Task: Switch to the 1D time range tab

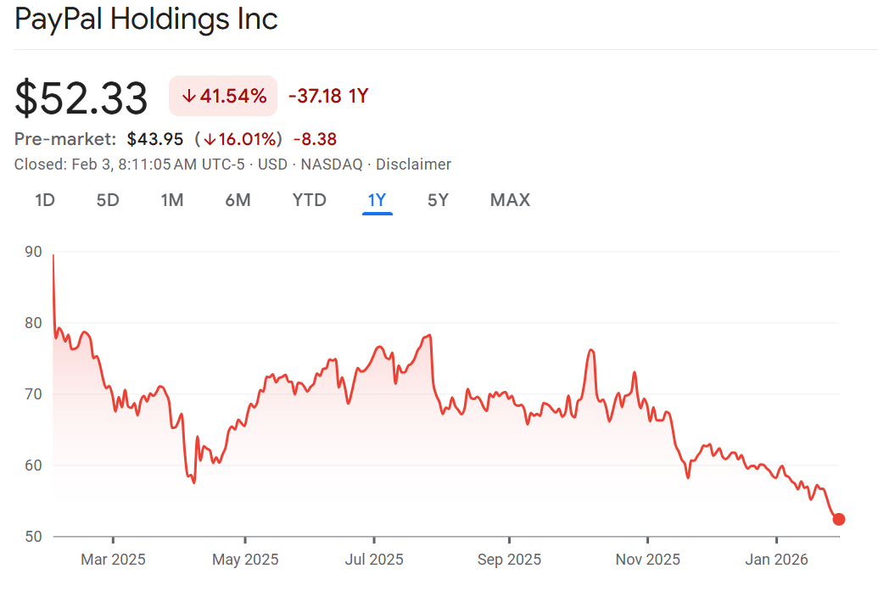Action: click(x=45, y=200)
